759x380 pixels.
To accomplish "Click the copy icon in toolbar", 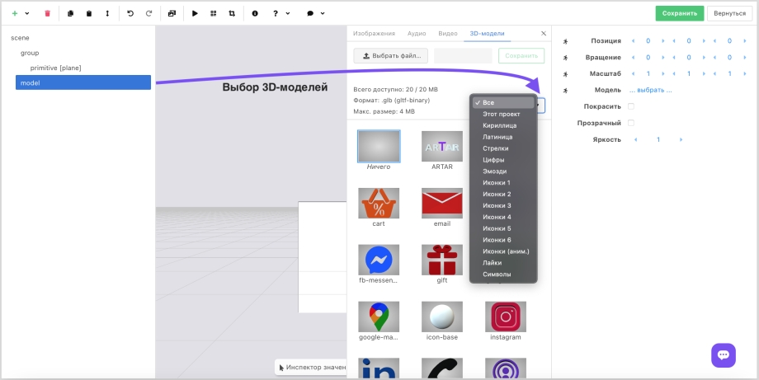I will click(x=70, y=13).
